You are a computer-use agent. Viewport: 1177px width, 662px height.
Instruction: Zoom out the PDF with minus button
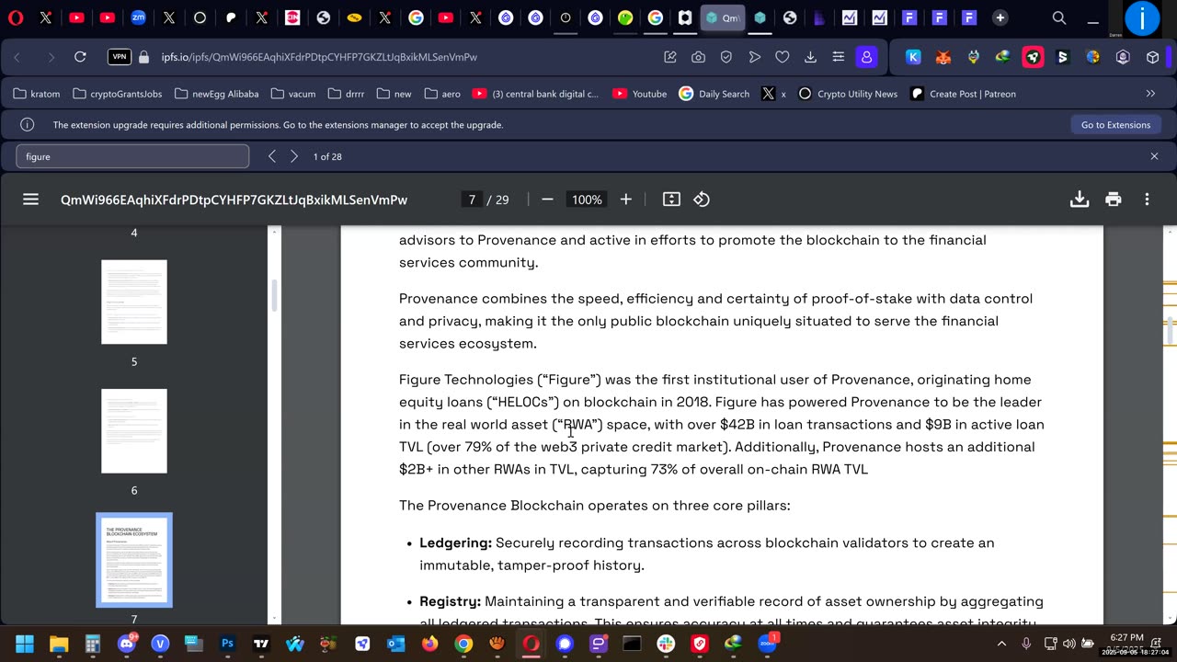547,200
